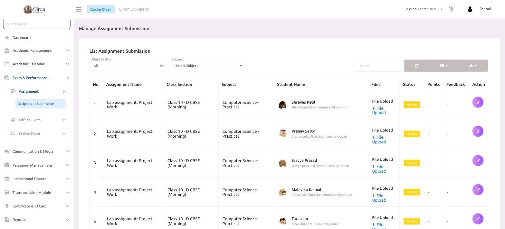The height and width of the screenshot is (229, 505).
Task: Click shreyas.patil@circinuniversity.edu.in email text
Action: pos(319,107)
